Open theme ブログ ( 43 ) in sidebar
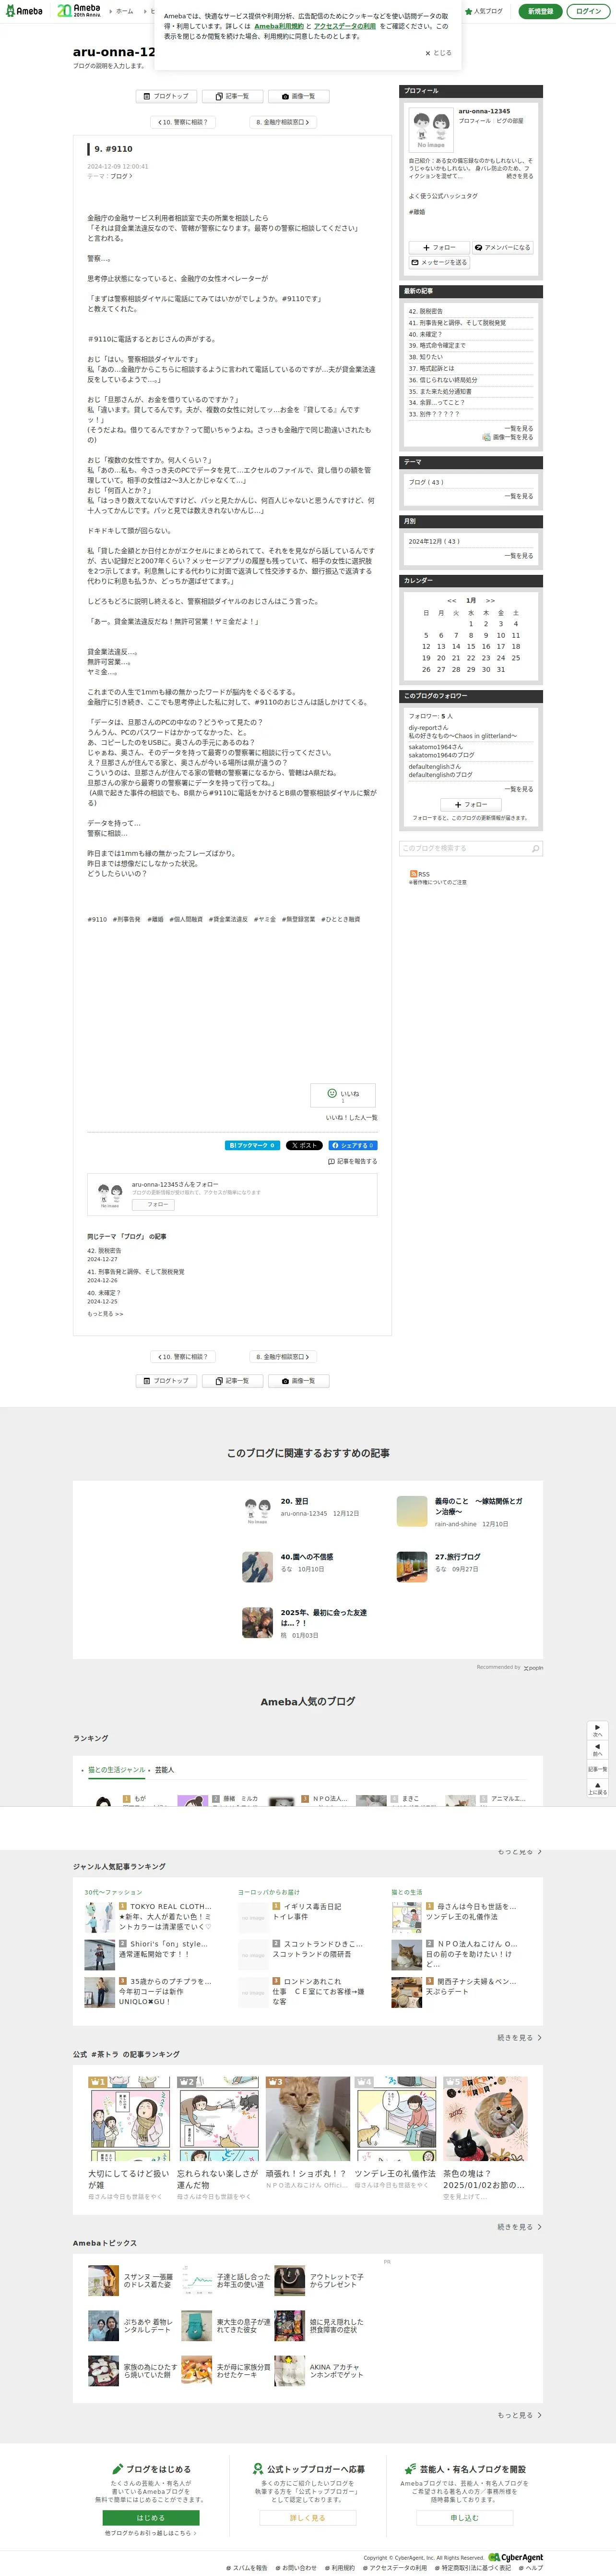The width and height of the screenshot is (616, 2576). (x=426, y=482)
